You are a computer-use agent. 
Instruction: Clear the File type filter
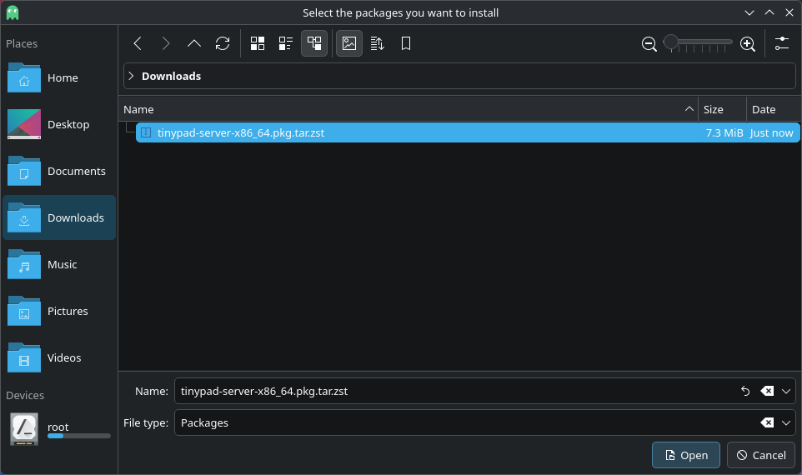click(x=767, y=422)
